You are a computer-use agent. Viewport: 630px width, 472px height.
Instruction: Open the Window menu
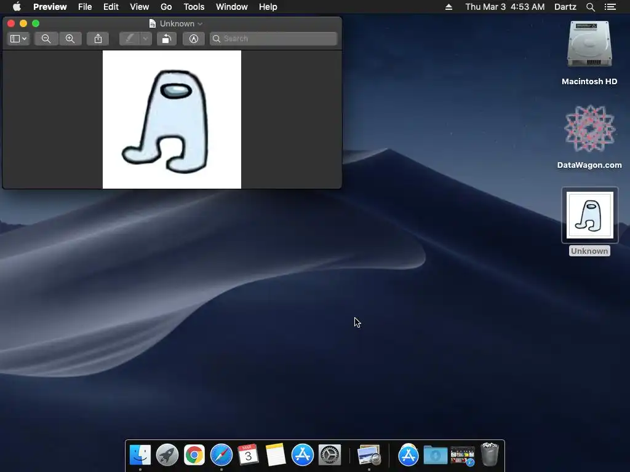[232, 7]
